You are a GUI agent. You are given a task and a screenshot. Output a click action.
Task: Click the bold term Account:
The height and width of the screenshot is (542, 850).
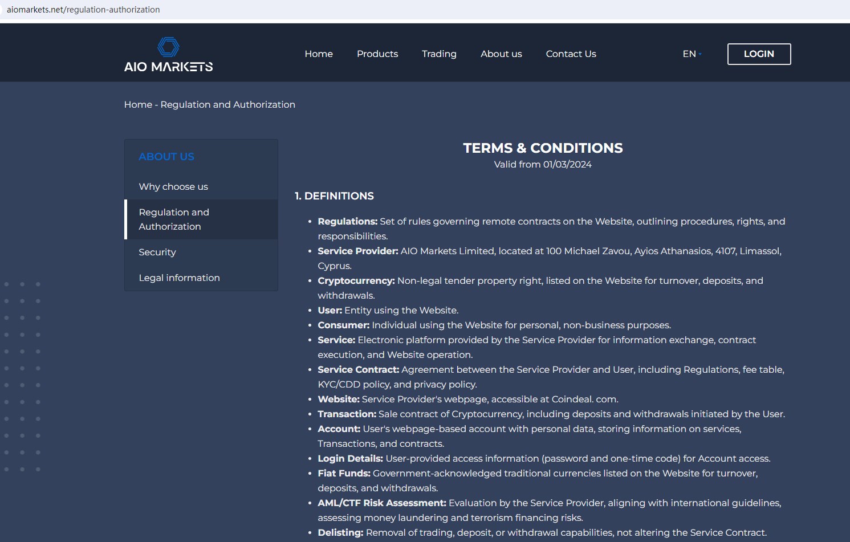[x=339, y=429]
